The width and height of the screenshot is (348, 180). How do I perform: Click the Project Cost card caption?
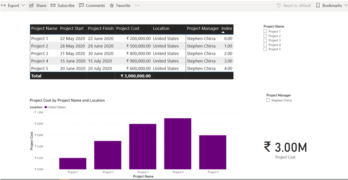pos(285,157)
